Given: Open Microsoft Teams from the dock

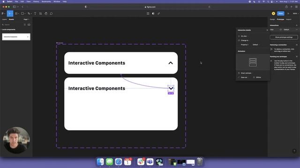Looking at the screenshot, I should 150,162.
